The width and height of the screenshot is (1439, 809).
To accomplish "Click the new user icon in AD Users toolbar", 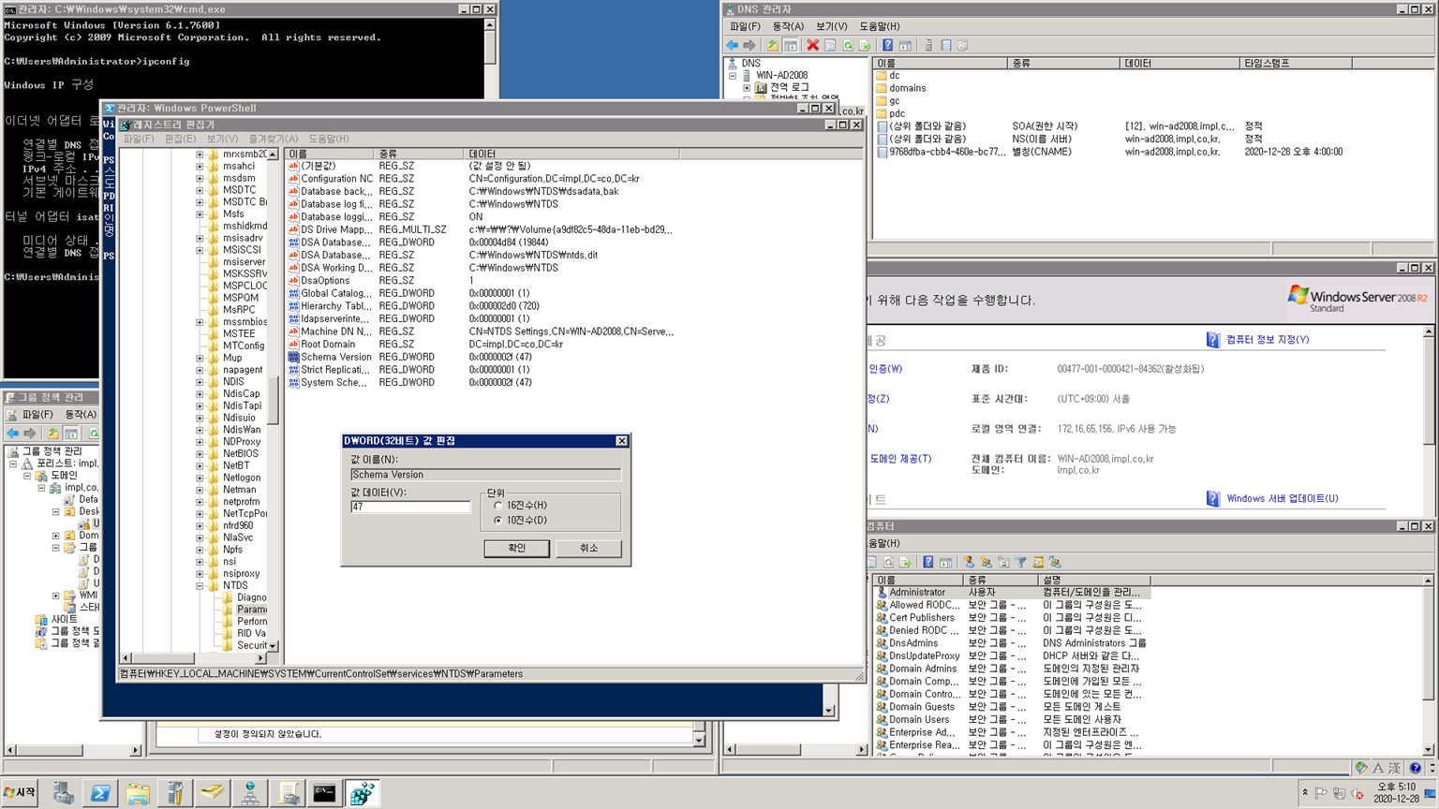I will 969,562.
